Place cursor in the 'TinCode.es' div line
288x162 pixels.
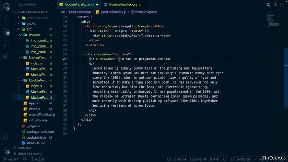tap(131, 36)
